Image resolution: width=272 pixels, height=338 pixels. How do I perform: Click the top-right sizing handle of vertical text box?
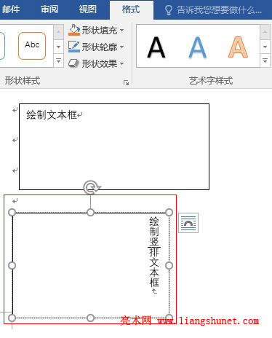click(169, 213)
